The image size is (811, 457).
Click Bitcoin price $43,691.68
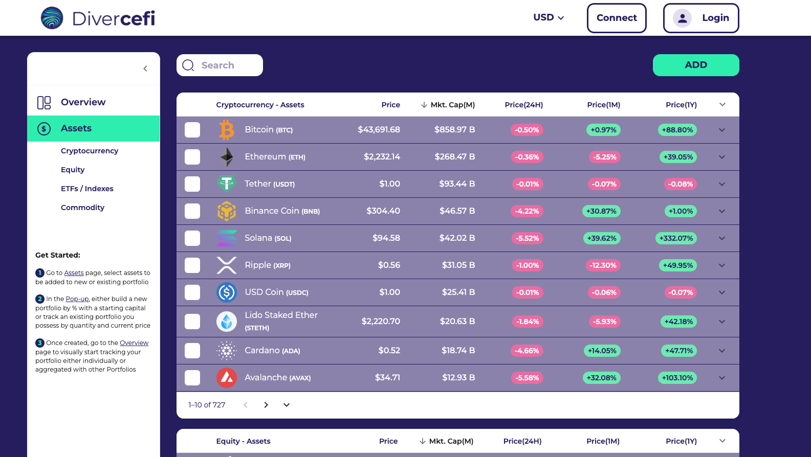click(379, 130)
